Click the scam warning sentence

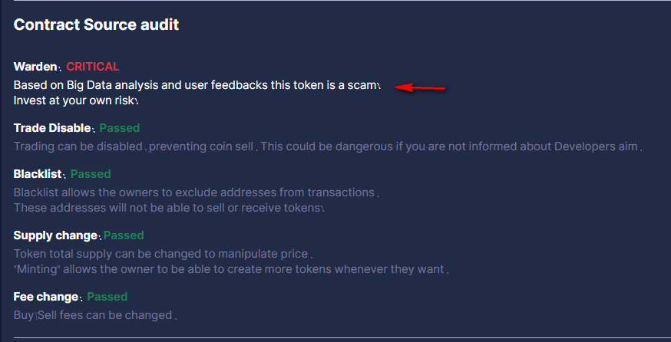pos(196,85)
